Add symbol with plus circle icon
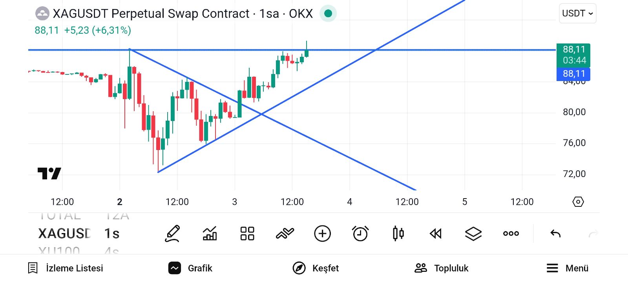The height and width of the screenshot is (282, 628). coord(323,234)
